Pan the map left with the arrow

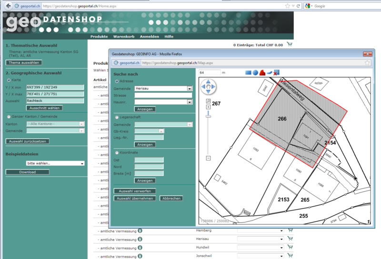(x=203, y=87)
